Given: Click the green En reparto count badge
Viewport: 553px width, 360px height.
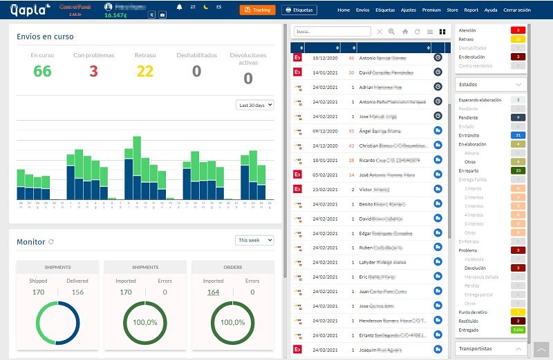Looking at the screenshot, I should 518,170.
